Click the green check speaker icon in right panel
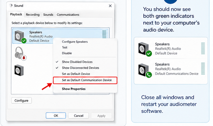The height and width of the screenshot is (126, 213). point(145,49)
